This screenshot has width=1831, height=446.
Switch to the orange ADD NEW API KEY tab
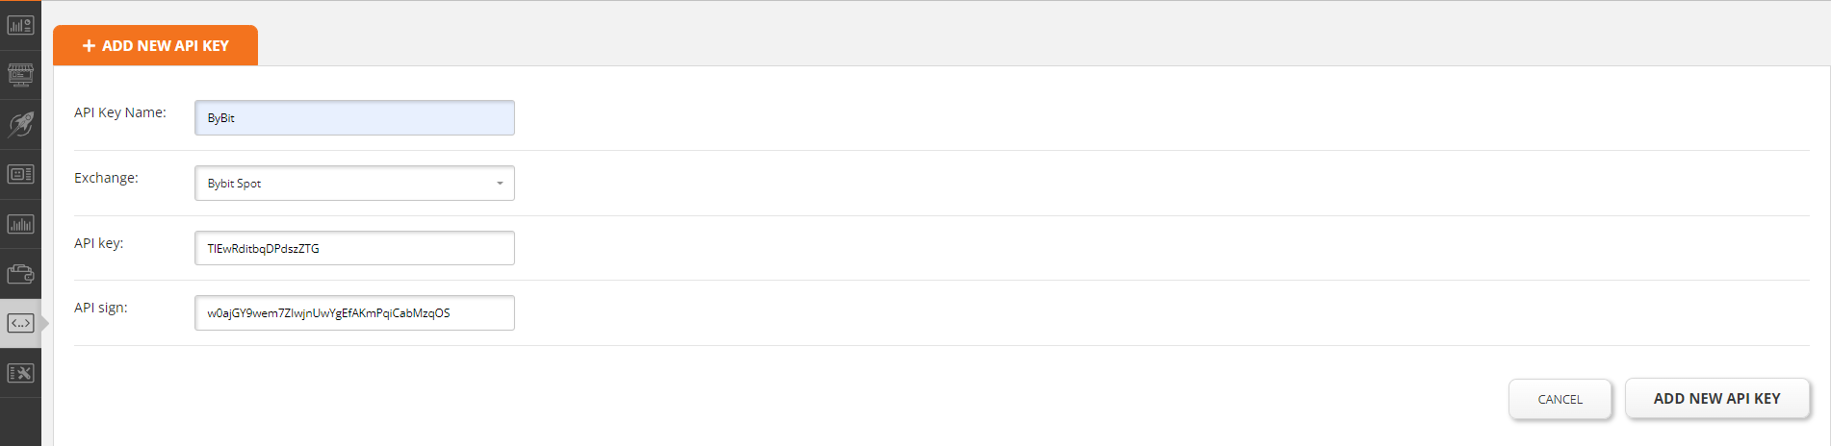click(155, 45)
